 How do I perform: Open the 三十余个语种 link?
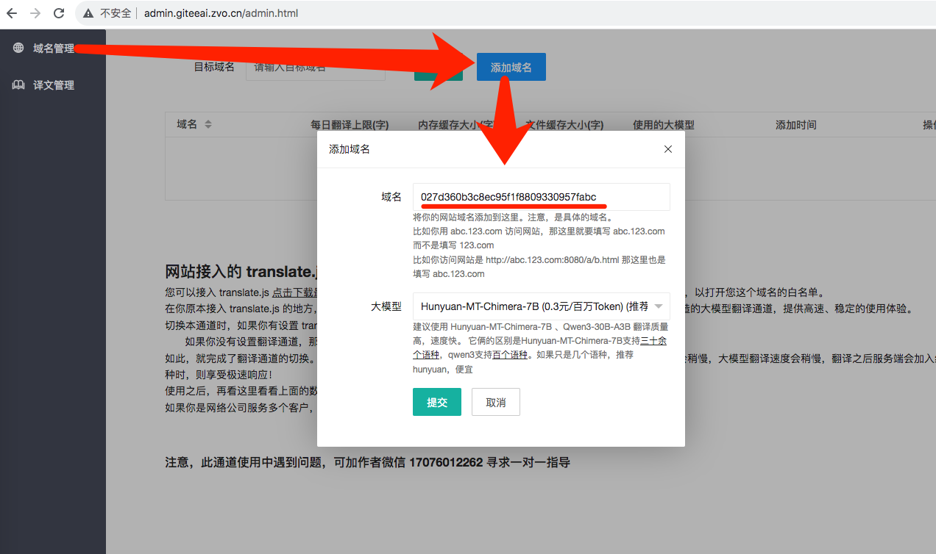click(653, 341)
